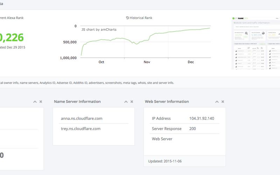Click the large green Alexa rank number

click(12, 37)
